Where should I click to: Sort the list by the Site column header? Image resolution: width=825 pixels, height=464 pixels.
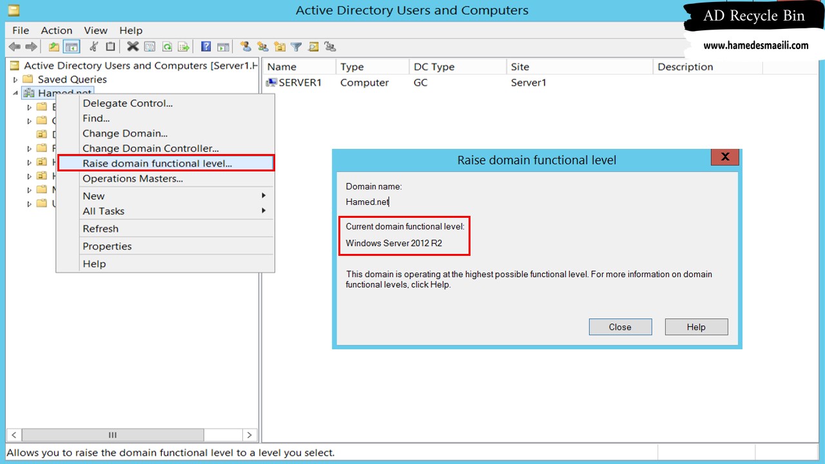(580, 67)
